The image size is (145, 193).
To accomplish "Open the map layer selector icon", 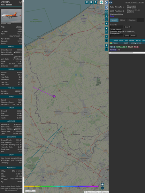I will click(101, 2).
